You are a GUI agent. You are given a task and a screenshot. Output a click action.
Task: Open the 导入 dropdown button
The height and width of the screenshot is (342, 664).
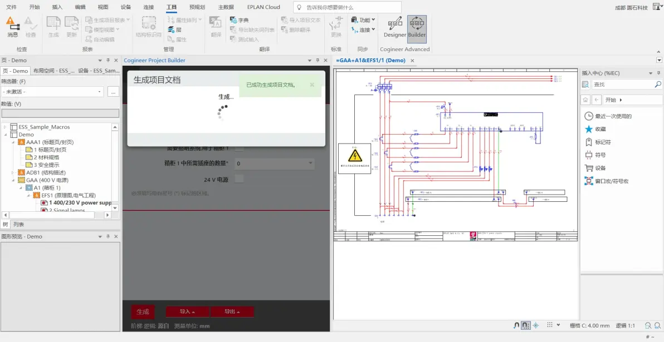pyautogui.click(x=188, y=311)
